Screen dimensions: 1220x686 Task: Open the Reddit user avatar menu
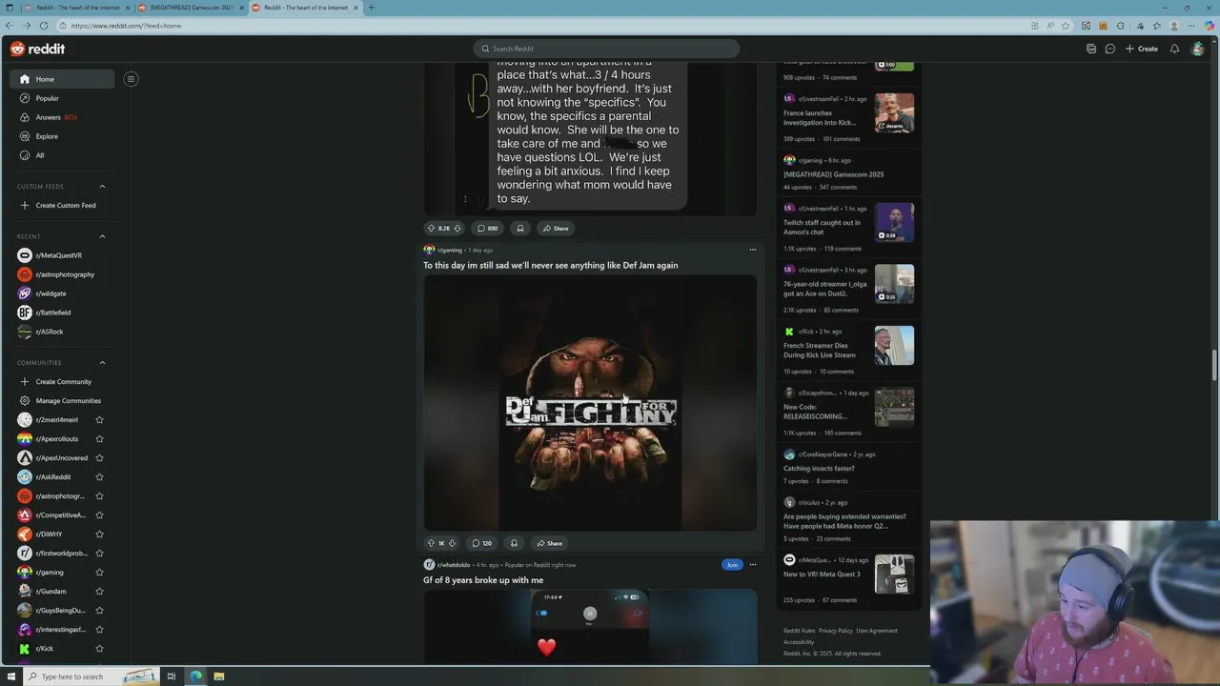tap(1198, 49)
